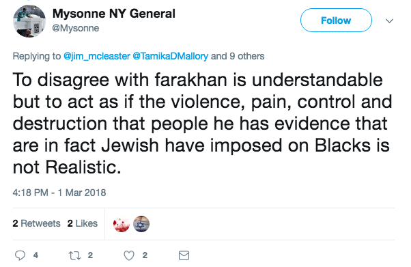This screenshot has width=411, height=267.
Task: Open Mysonne profile avatar picture
Action: [x=29, y=21]
